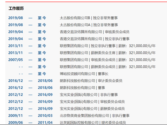The height and width of the screenshot is (125, 167).
Task: Click start date 2019/08 of 太古股份有限公司B row
Action: click(15, 18)
